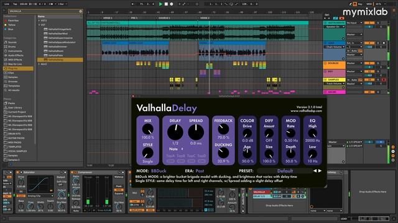Clear the VALHALLA browser search field
398x223 pixels.
pos(80,11)
